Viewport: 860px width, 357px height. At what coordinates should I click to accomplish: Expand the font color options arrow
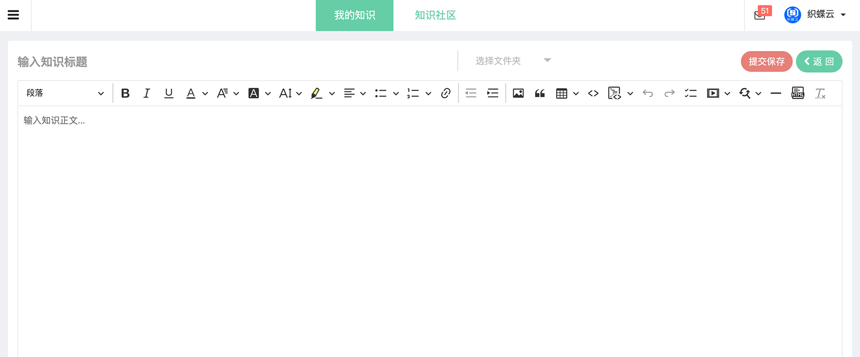coord(205,94)
